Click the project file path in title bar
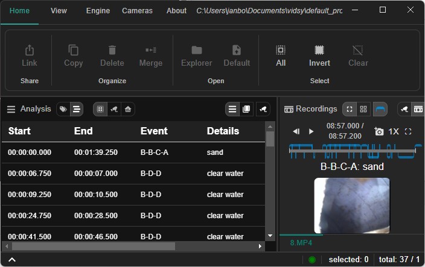The image size is (425, 267). pos(269,11)
